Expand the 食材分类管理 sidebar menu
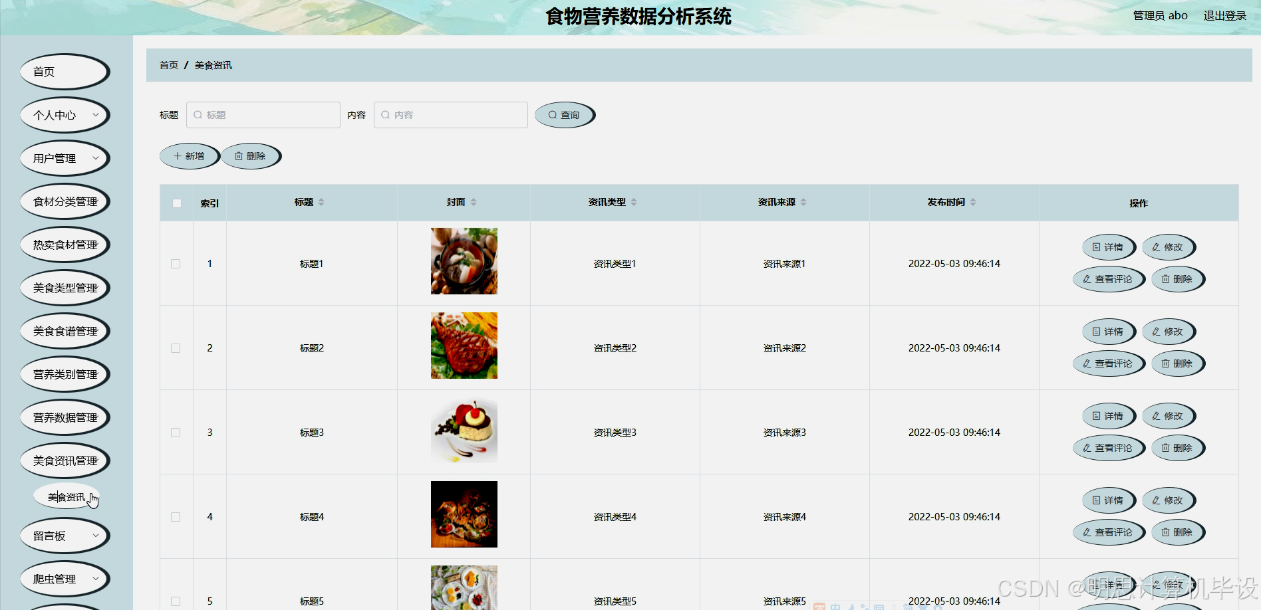This screenshot has height=610, width=1261. click(64, 201)
